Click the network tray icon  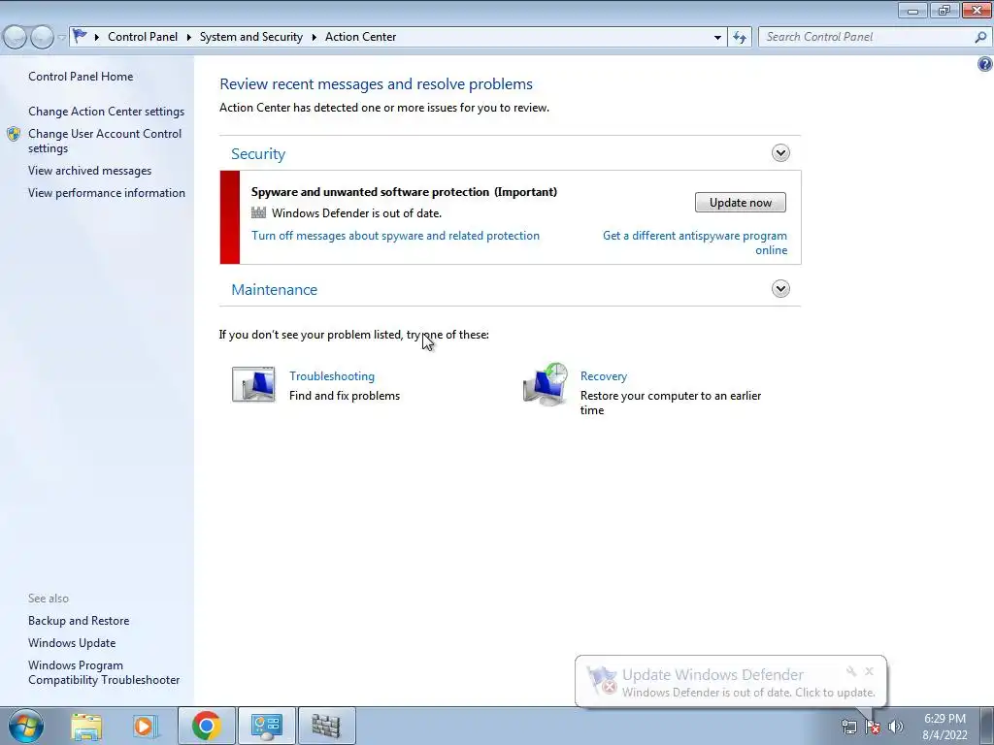(x=848, y=727)
